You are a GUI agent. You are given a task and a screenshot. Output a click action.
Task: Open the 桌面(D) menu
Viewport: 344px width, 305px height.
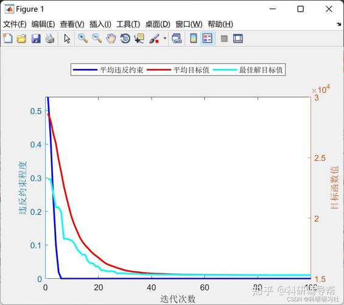(158, 24)
